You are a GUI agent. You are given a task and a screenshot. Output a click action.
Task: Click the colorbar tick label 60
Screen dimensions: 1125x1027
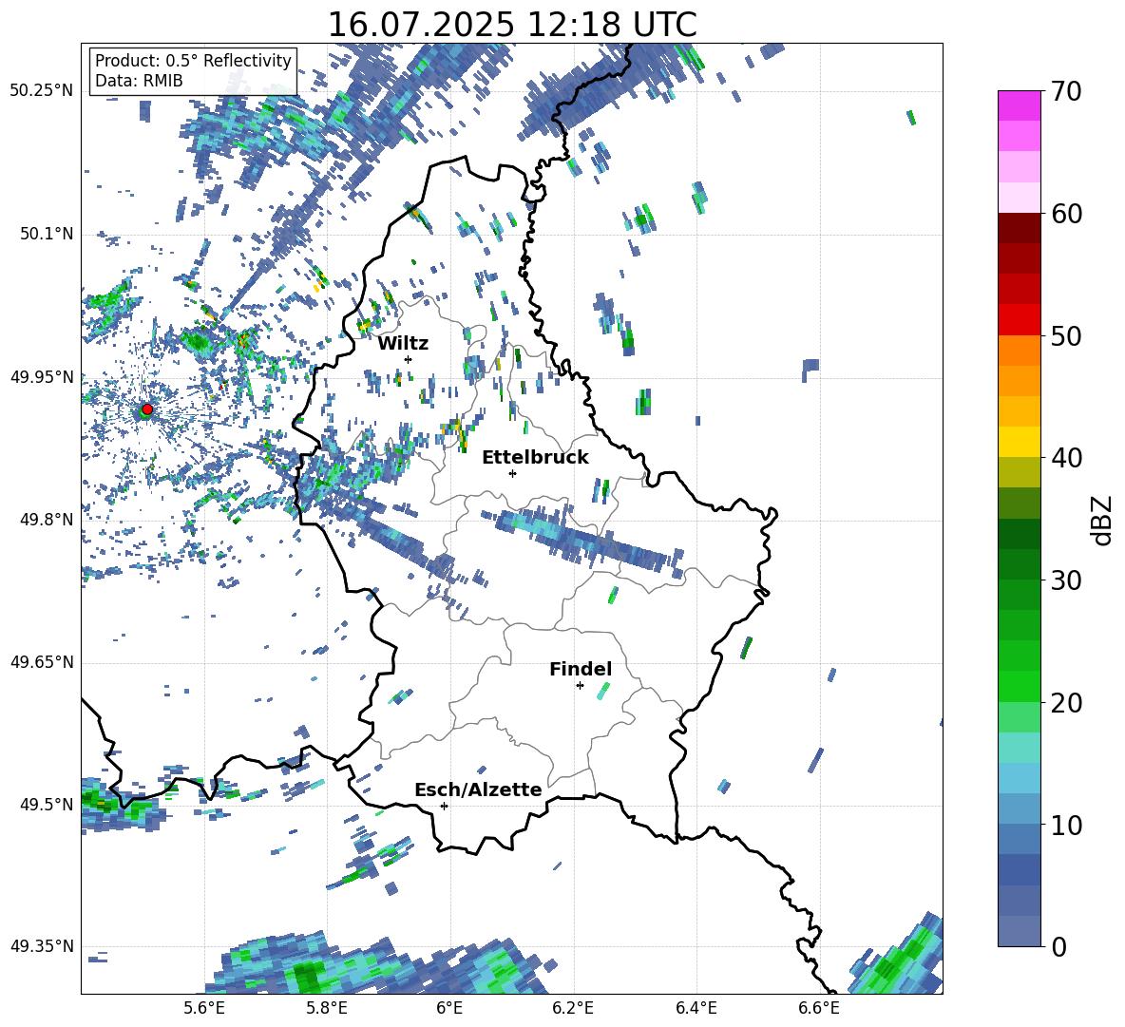(1066, 214)
